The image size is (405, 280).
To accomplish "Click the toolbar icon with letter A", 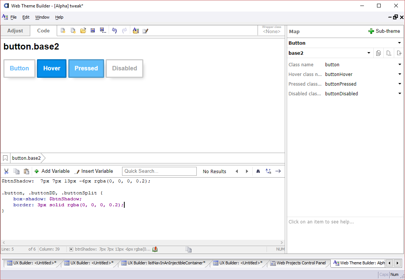I will [136, 31].
